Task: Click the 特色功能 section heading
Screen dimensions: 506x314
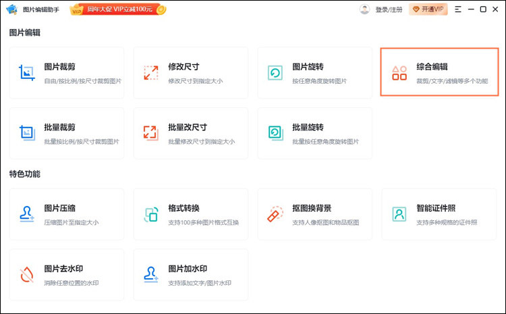Action: (x=25, y=174)
